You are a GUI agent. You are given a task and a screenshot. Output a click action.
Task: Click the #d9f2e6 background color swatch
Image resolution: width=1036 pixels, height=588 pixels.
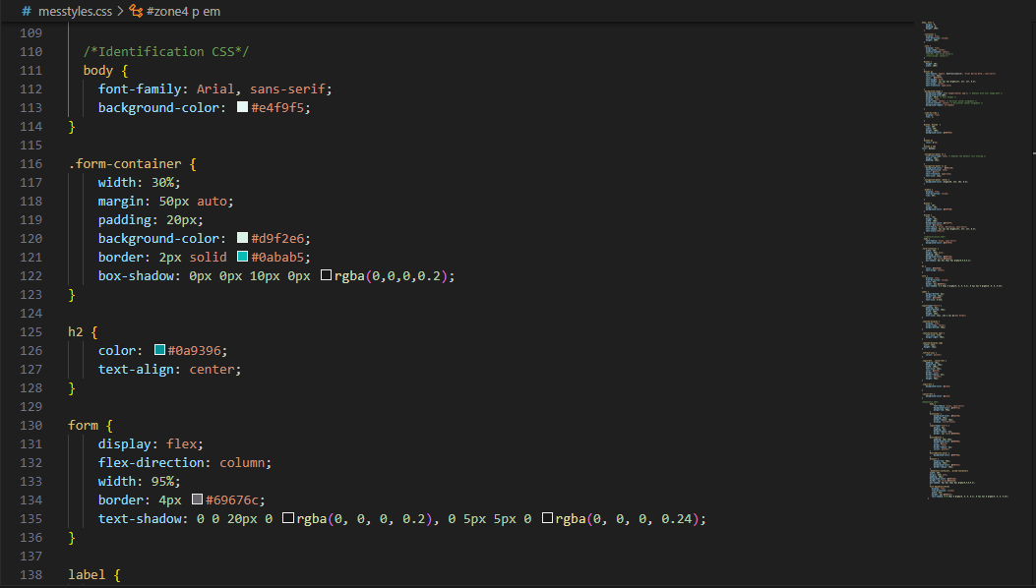tap(242, 239)
